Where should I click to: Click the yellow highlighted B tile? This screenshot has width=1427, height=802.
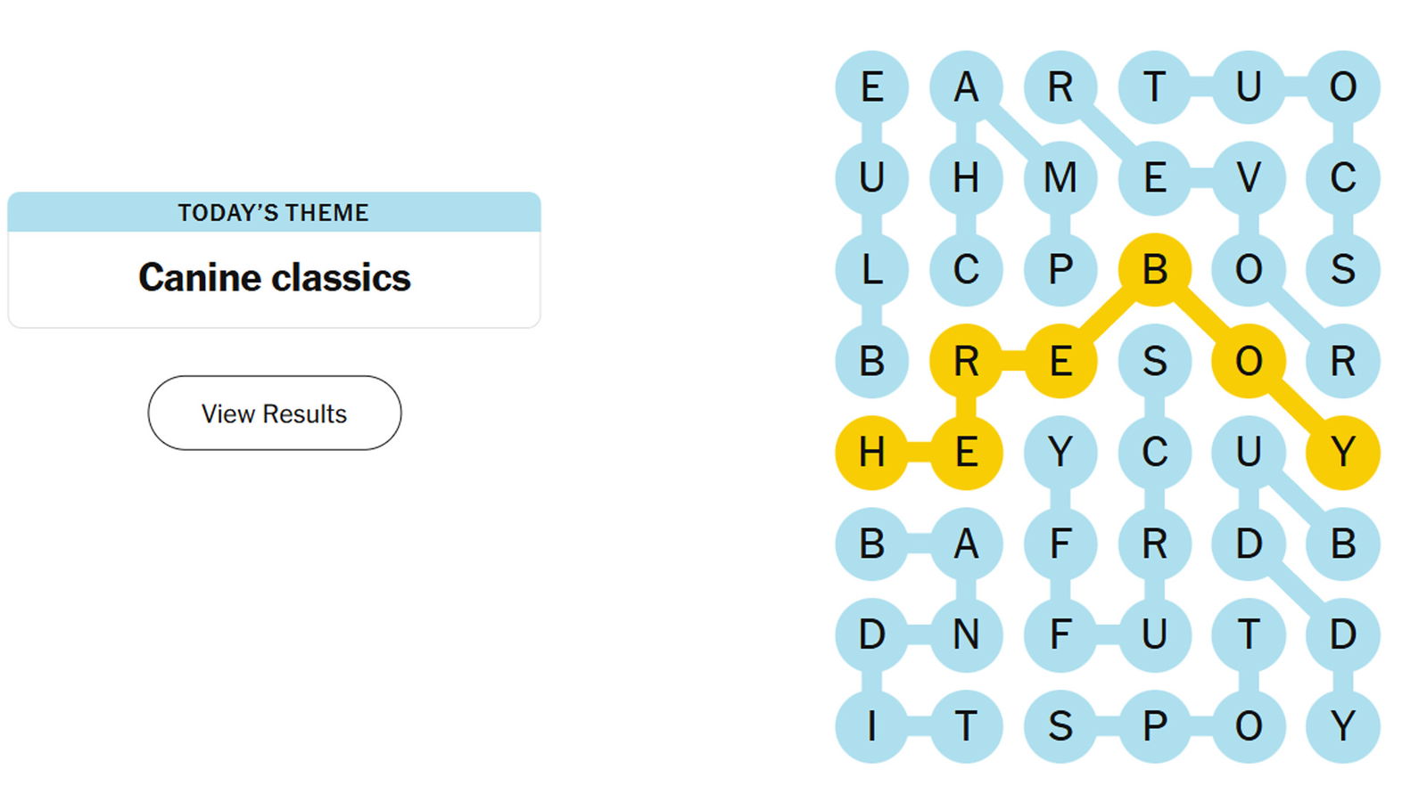click(1154, 269)
